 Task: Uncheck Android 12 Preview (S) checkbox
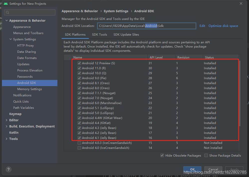click(79, 63)
